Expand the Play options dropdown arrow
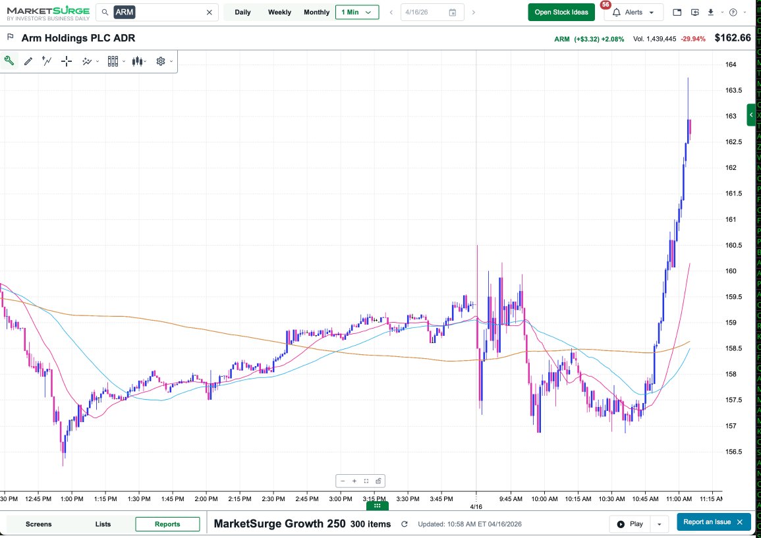This screenshot has width=761, height=538. (659, 524)
